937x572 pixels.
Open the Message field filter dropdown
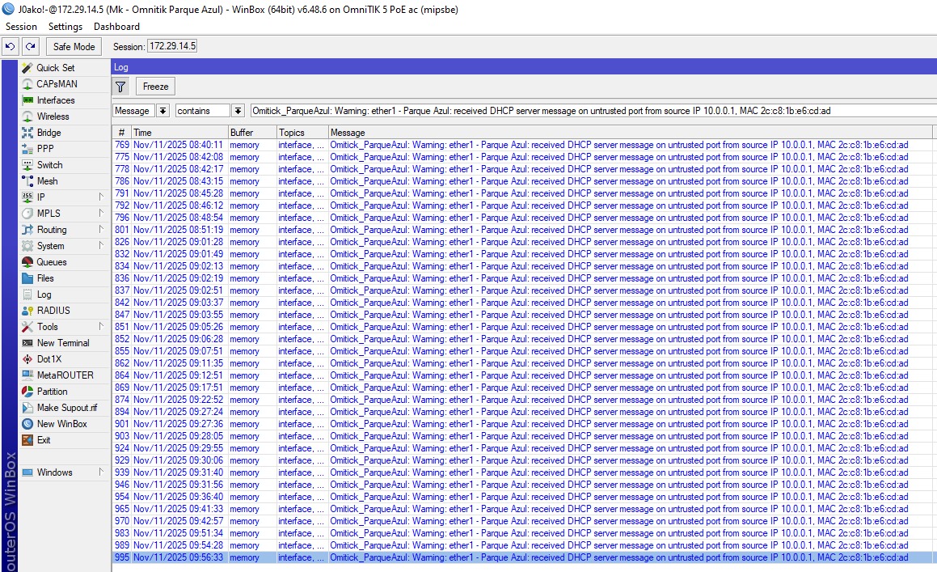pos(162,111)
